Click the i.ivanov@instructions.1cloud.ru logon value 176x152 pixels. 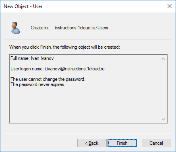tap(75, 69)
